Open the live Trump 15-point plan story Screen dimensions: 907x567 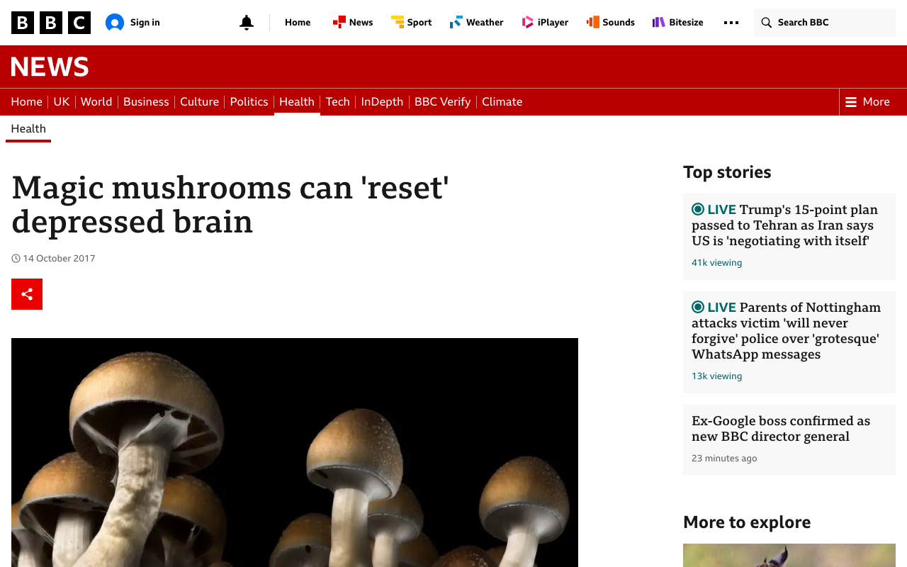pos(784,225)
